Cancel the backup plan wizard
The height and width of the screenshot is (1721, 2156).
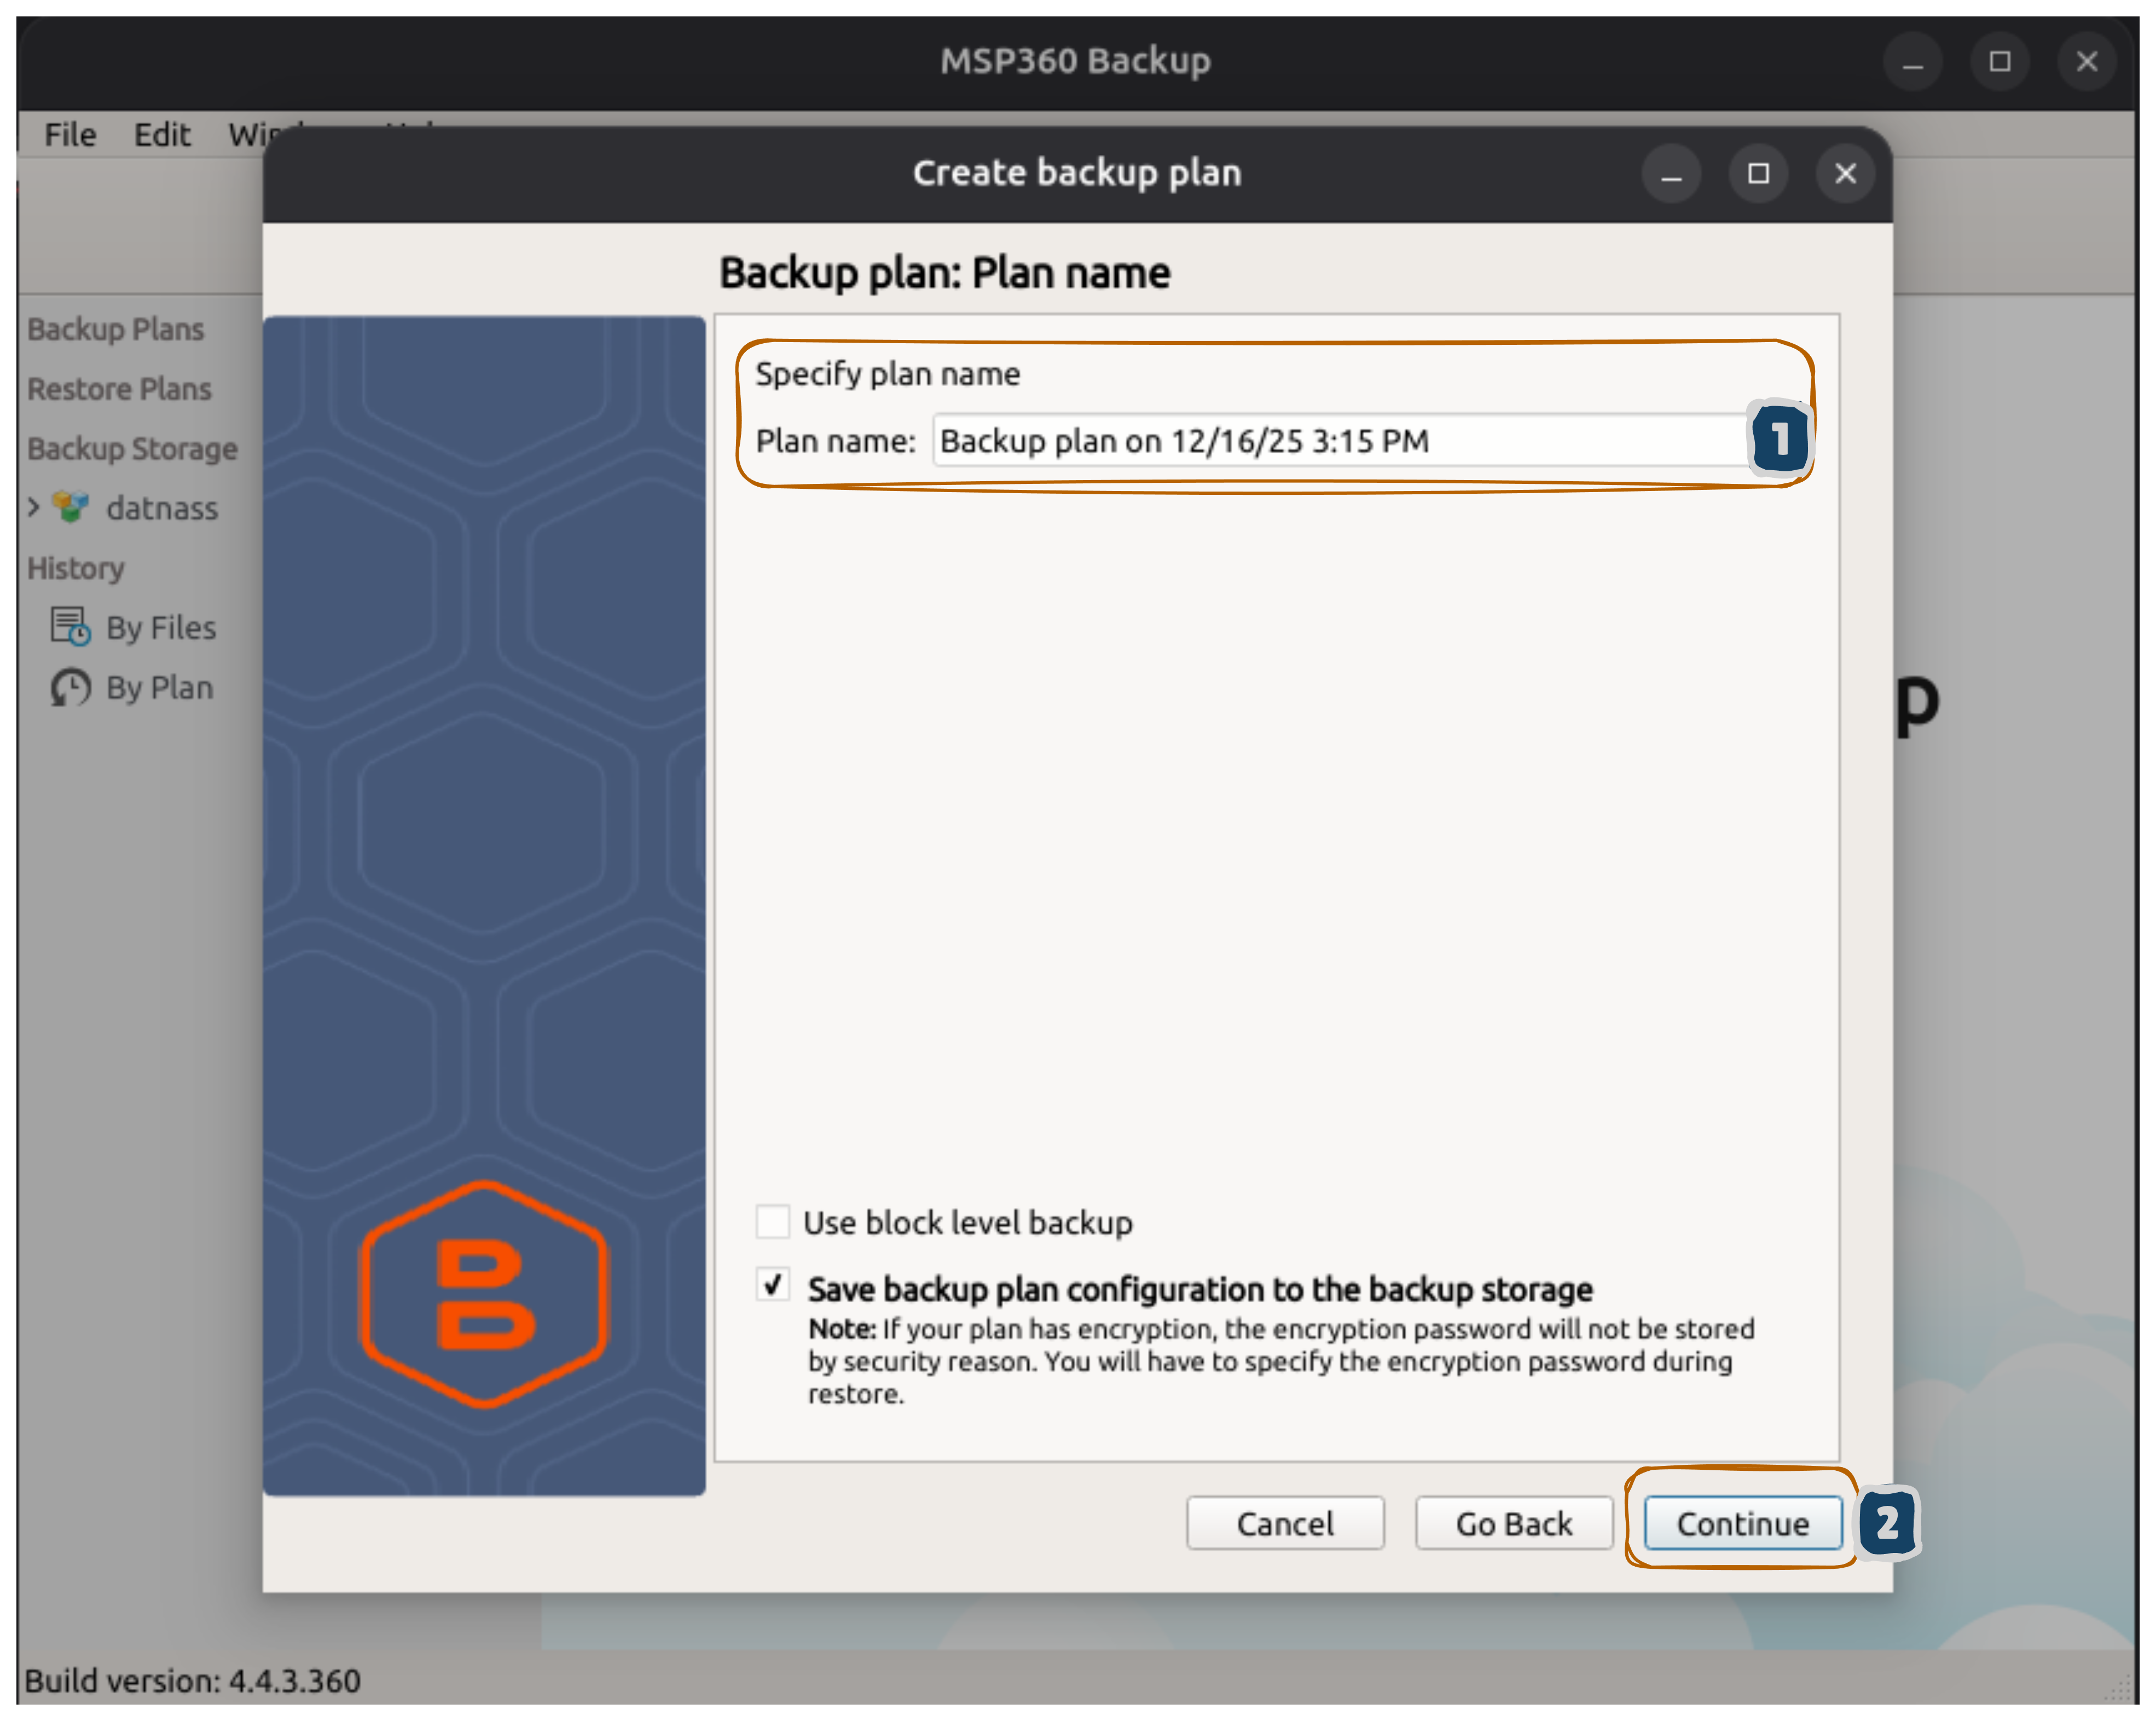(x=1285, y=1523)
